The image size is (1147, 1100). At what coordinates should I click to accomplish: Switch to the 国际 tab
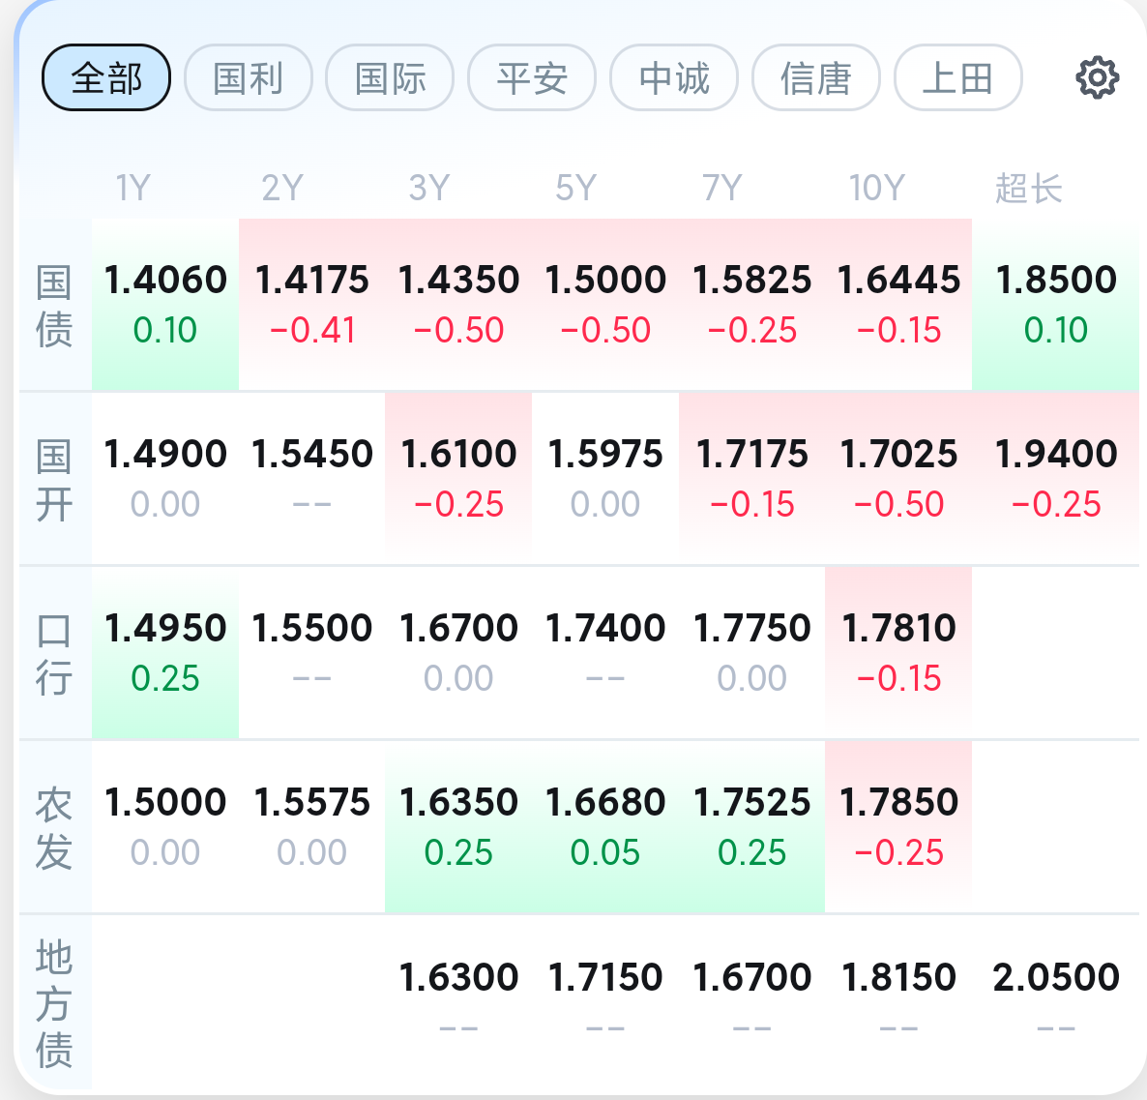click(390, 77)
